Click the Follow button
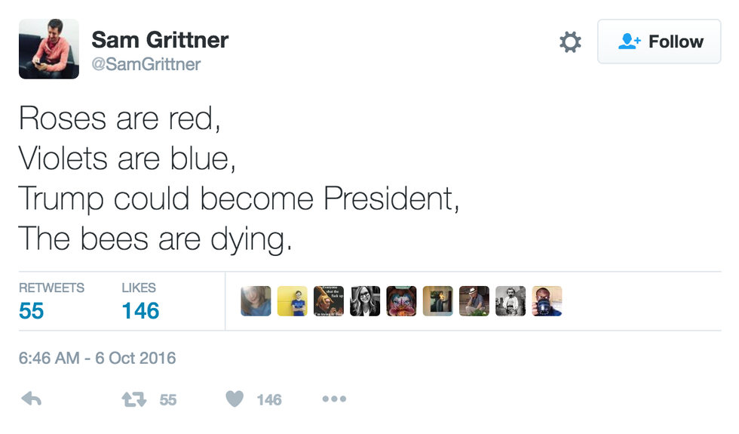This screenshot has height=434, width=739. [659, 42]
